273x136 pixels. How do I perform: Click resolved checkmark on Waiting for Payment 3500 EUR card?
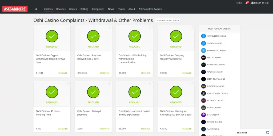pos(176,92)
